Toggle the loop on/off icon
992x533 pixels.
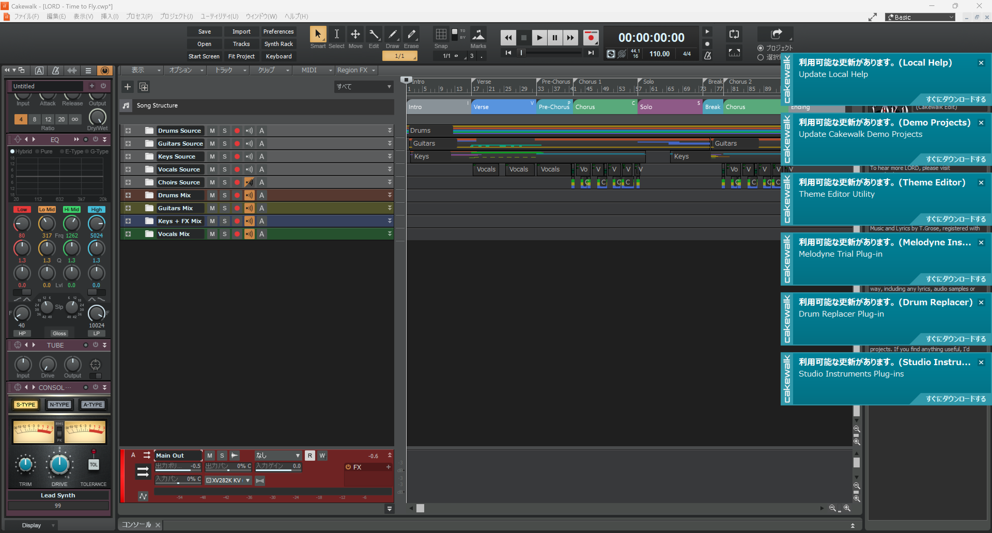coord(734,34)
